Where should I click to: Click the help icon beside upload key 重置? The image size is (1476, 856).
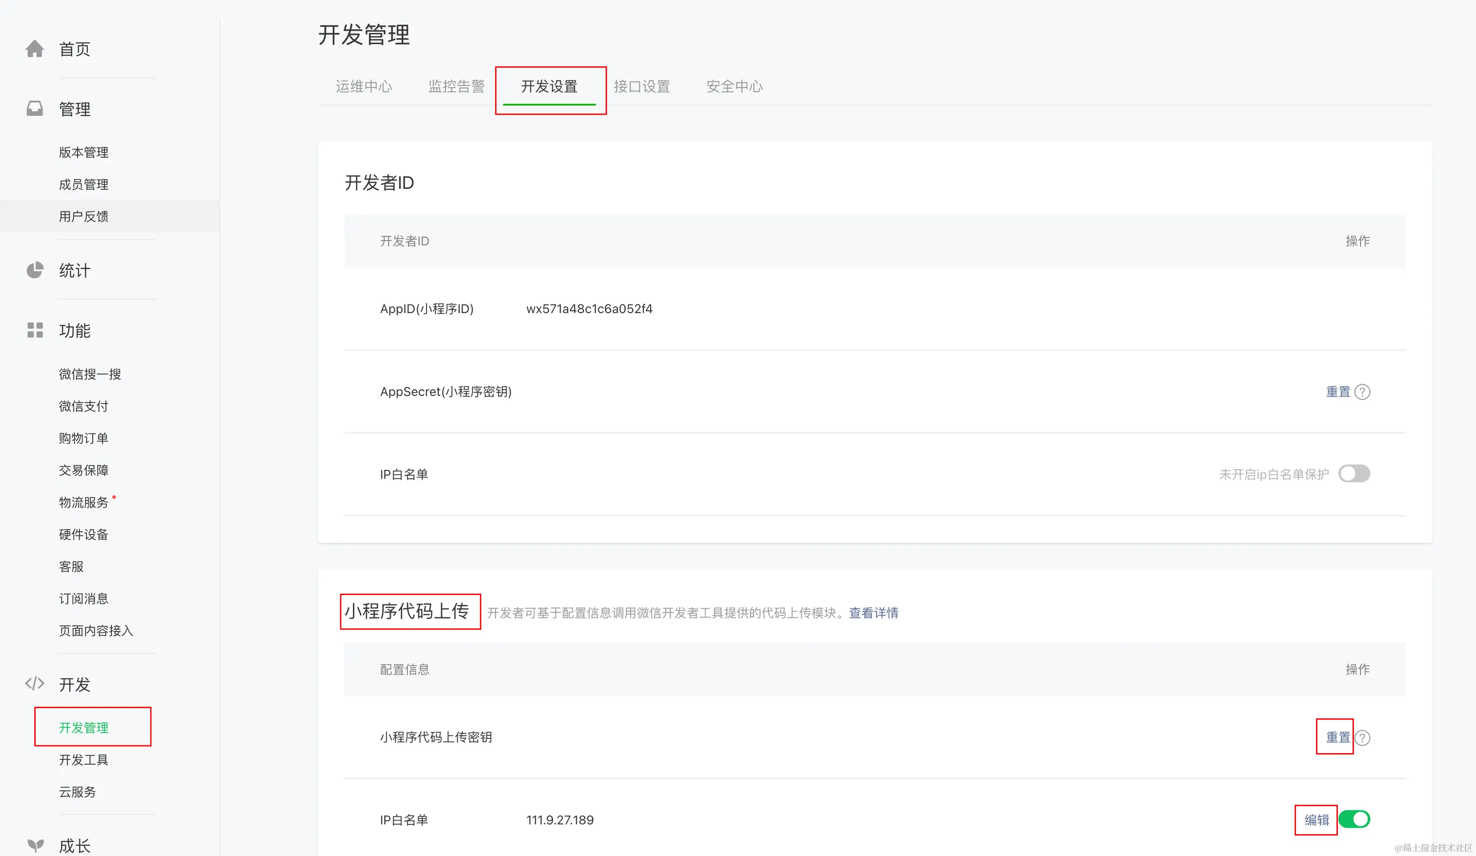click(x=1362, y=738)
